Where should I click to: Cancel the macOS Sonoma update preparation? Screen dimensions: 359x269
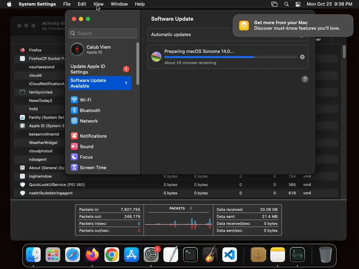pos(302,57)
